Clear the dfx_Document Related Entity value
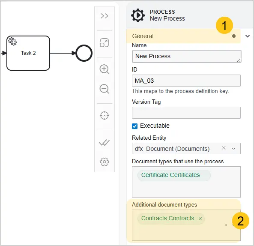The image size is (254, 246). click(224, 148)
